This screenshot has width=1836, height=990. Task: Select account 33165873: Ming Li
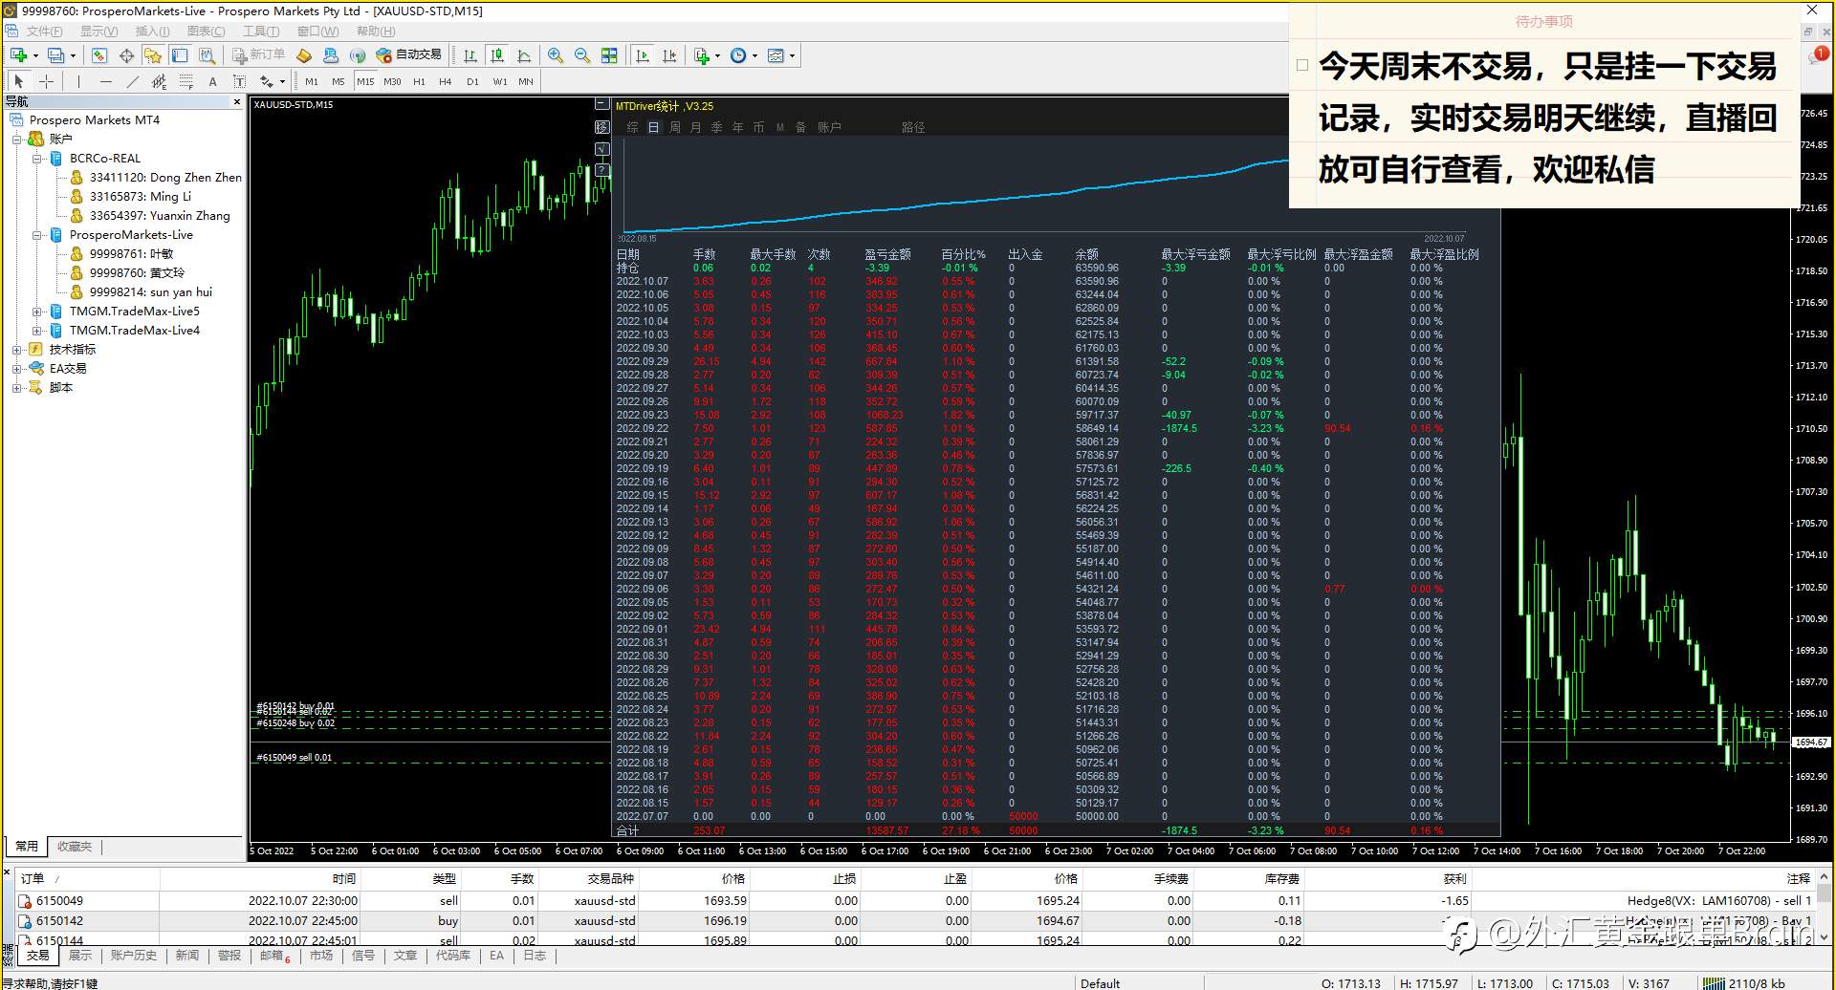(140, 197)
